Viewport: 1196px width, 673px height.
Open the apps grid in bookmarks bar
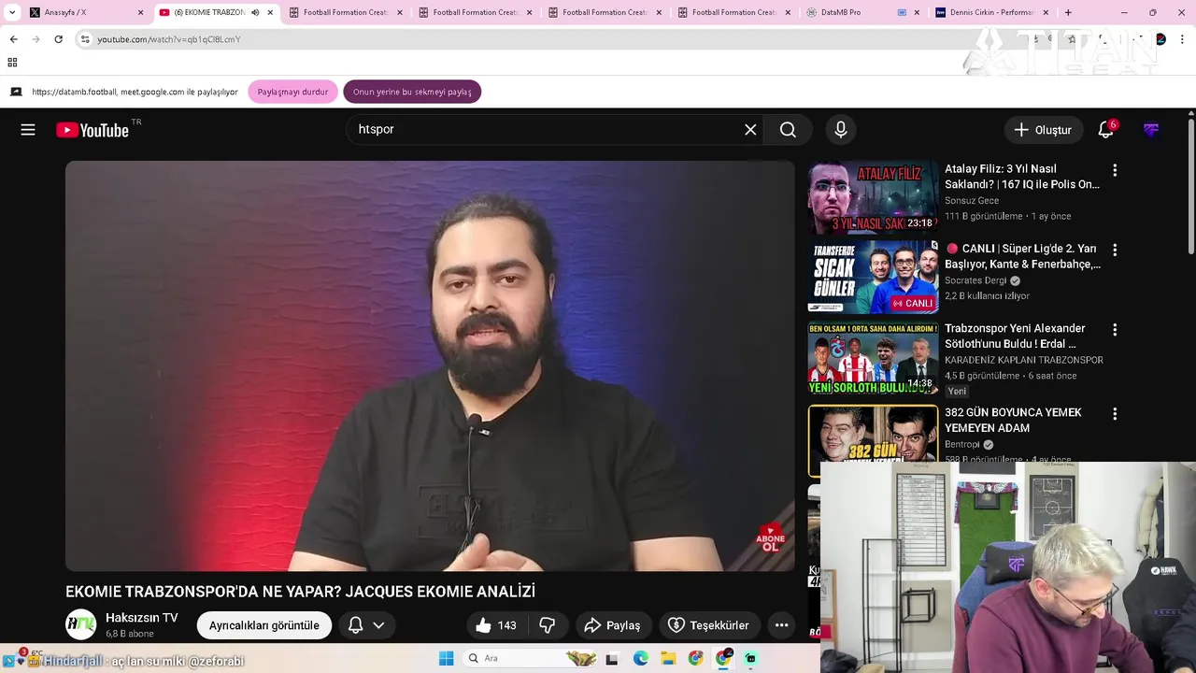click(12, 63)
